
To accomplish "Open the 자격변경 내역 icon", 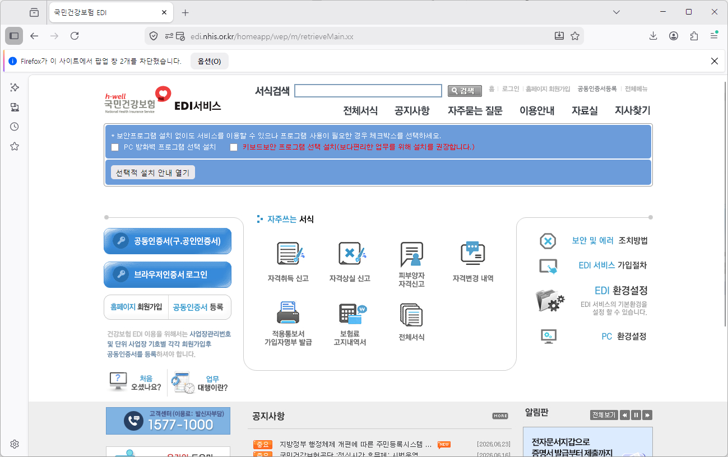I will [472, 253].
